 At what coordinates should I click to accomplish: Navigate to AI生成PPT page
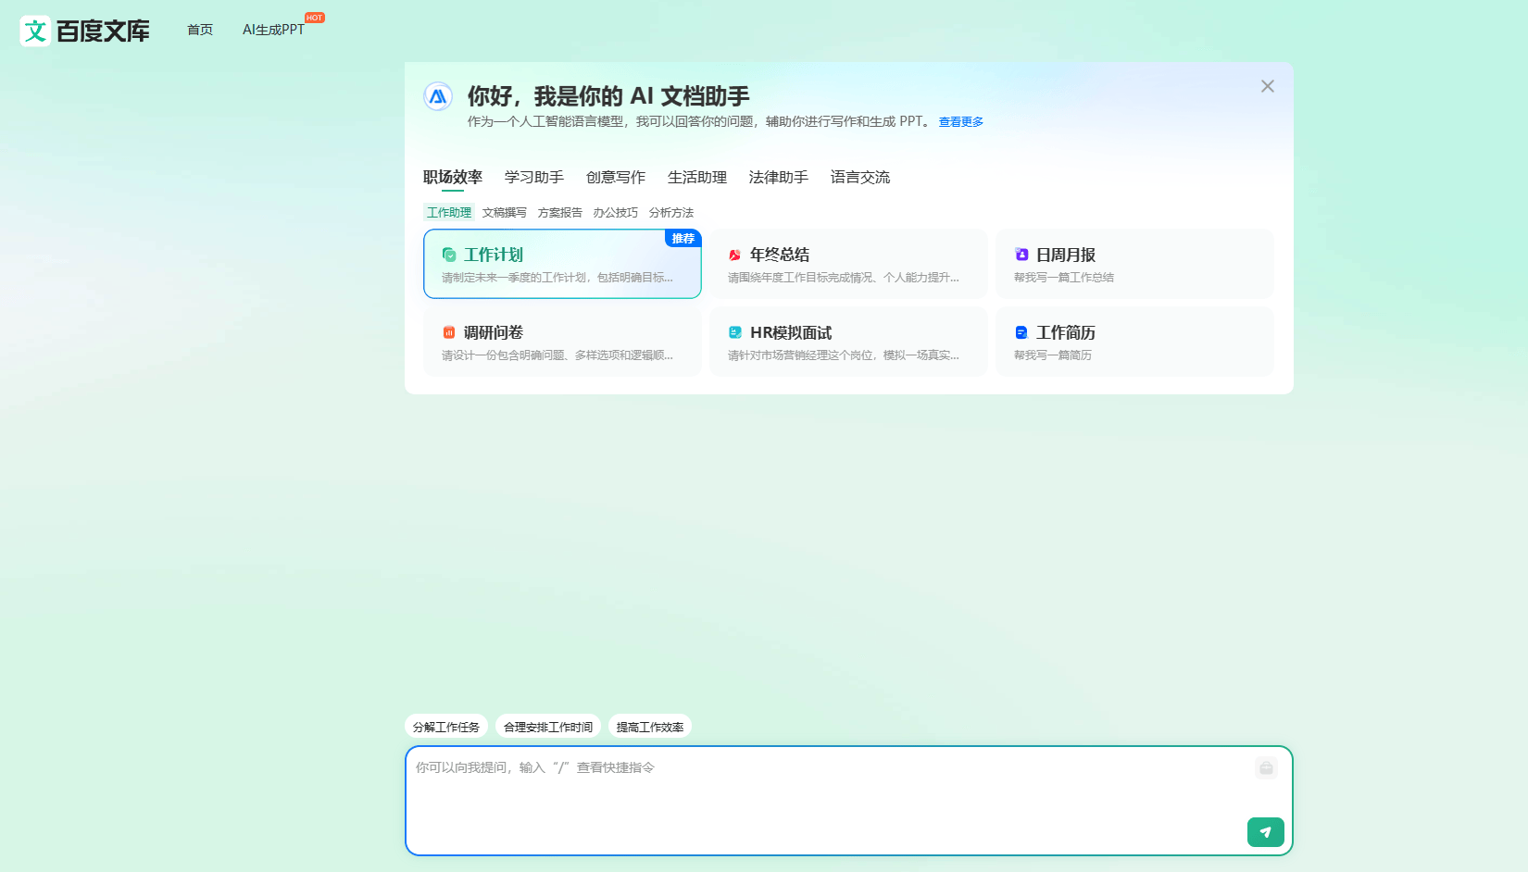271,29
